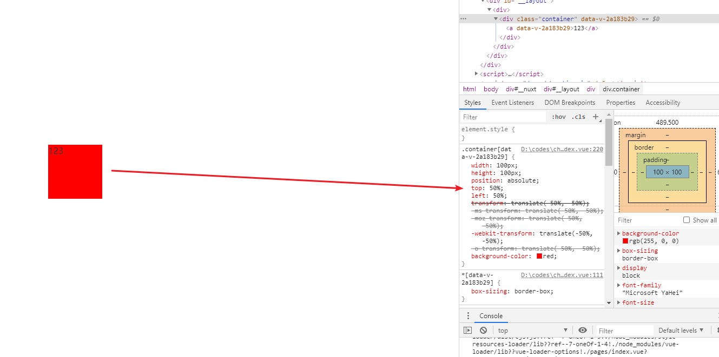The image size is (719, 357).
Task: Open the Accessibility tab
Action: click(x=663, y=103)
